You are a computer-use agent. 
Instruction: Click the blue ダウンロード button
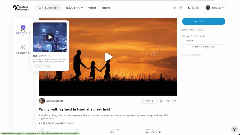coord(203,21)
